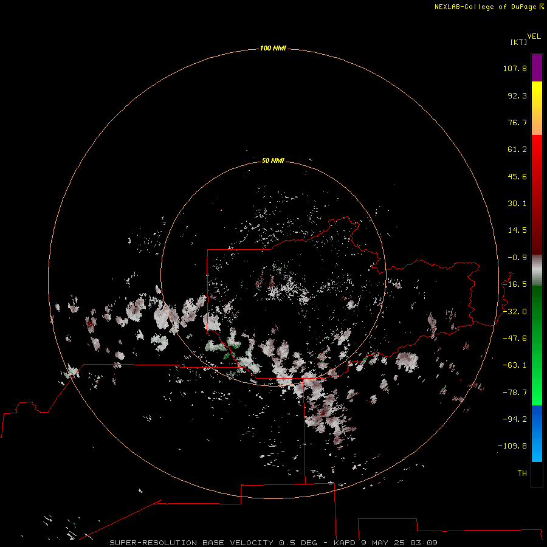Viewport: 547px width, 547px height.
Task: Click the -78.7 velocity scale value
Action: click(x=515, y=393)
